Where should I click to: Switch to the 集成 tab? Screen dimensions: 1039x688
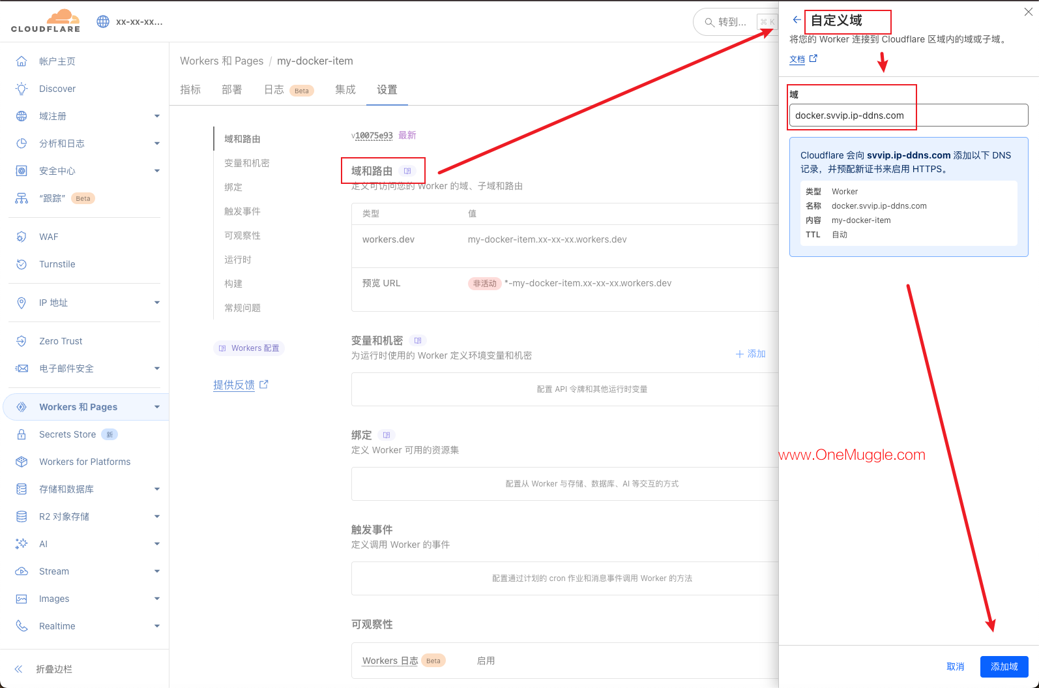point(345,90)
